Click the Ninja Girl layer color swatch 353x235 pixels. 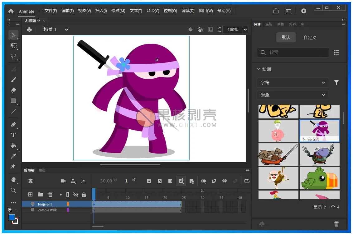[x=68, y=204]
